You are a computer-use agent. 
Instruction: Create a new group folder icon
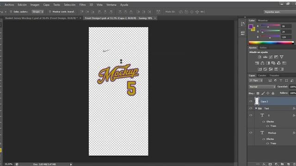coord(282,164)
